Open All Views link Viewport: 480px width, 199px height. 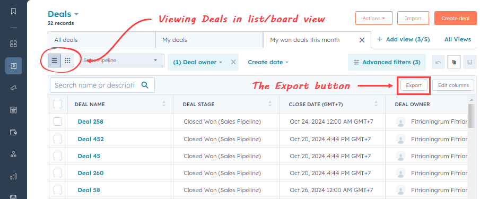458,39
